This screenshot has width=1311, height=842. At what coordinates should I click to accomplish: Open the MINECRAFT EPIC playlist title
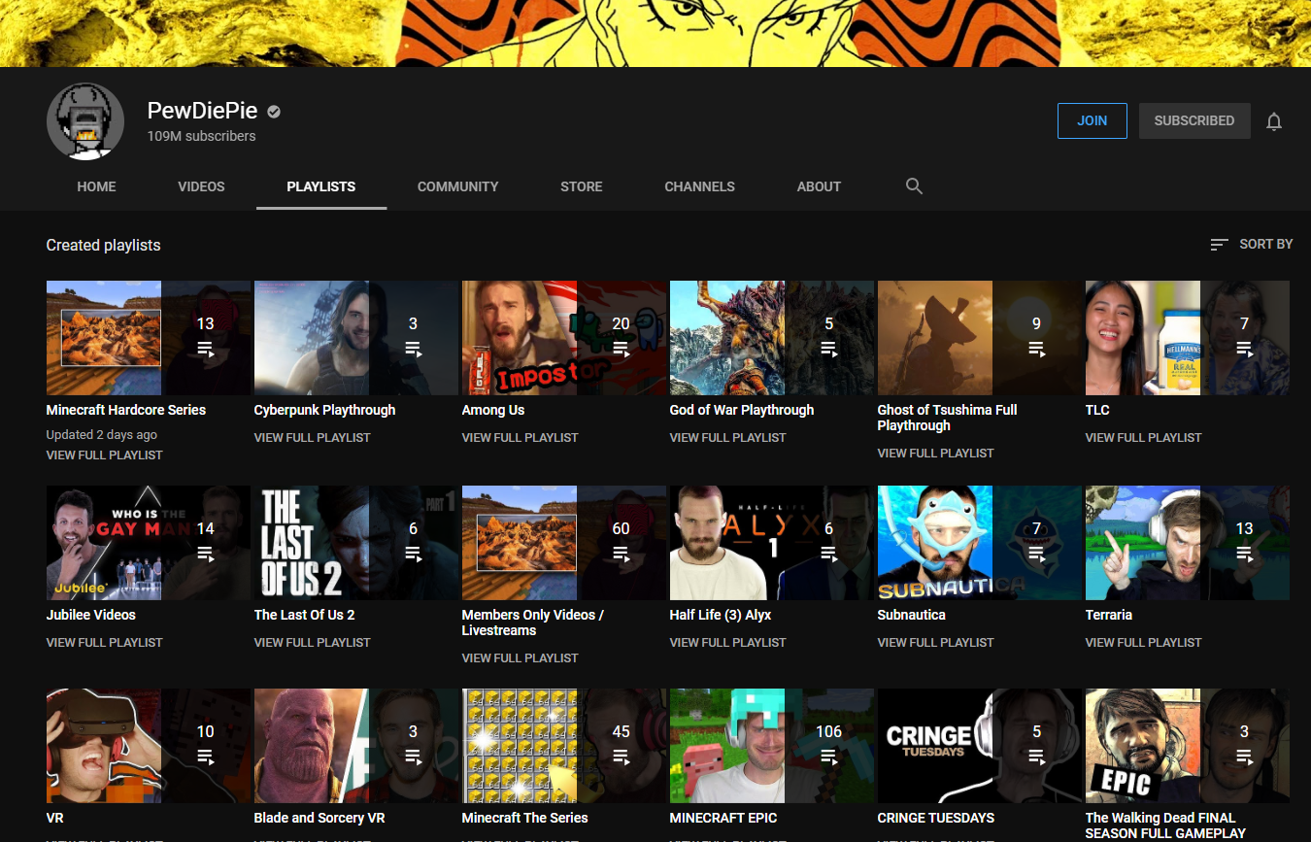(723, 818)
